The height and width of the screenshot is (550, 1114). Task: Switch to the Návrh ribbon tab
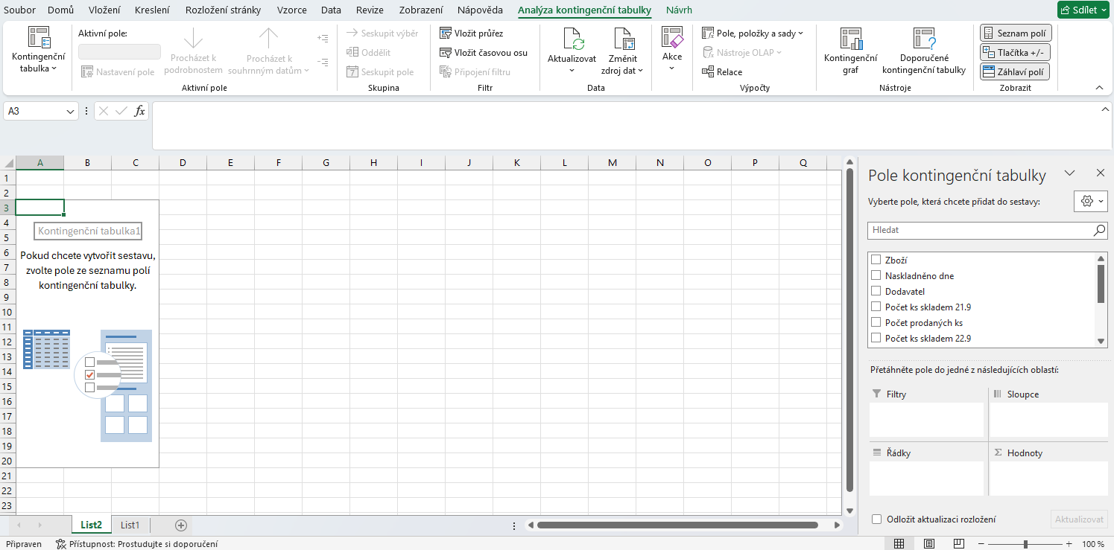[x=678, y=10]
